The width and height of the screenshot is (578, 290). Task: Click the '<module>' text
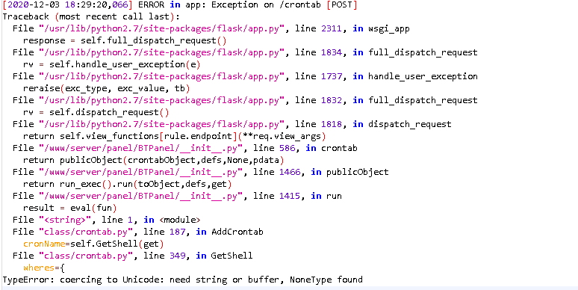[x=180, y=220]
